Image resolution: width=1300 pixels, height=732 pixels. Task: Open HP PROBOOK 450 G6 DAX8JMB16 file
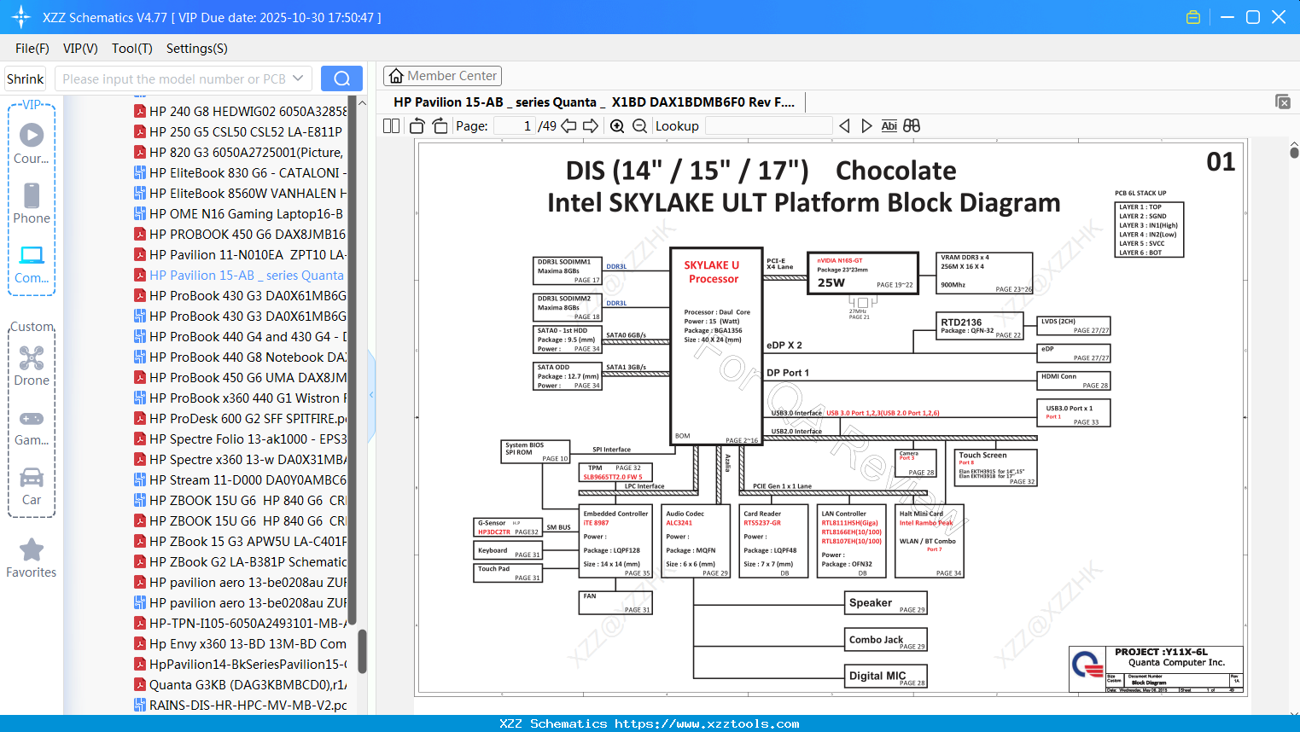click(x=240, y=234)
